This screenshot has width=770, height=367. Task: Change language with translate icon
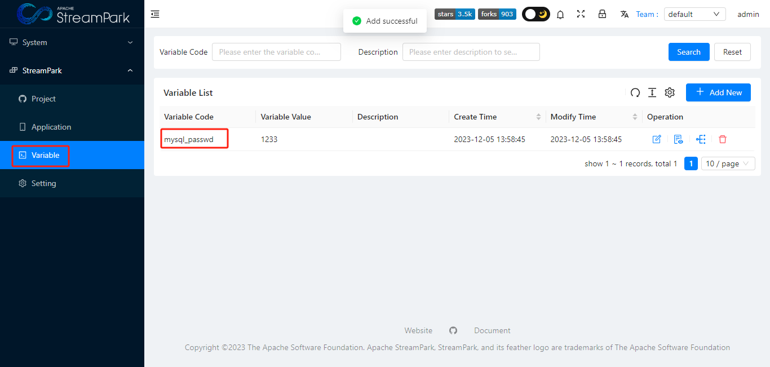tap(624, 14)
